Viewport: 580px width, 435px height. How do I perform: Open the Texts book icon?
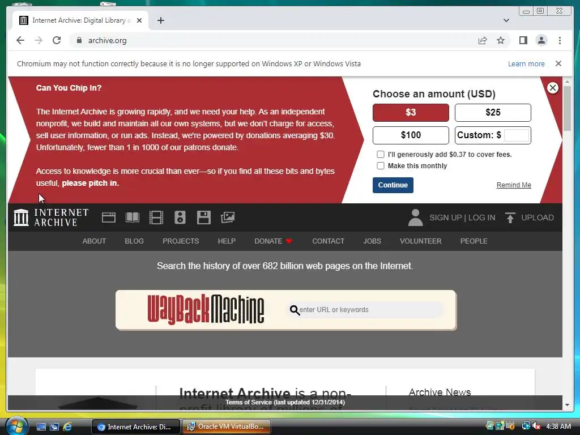132,217
